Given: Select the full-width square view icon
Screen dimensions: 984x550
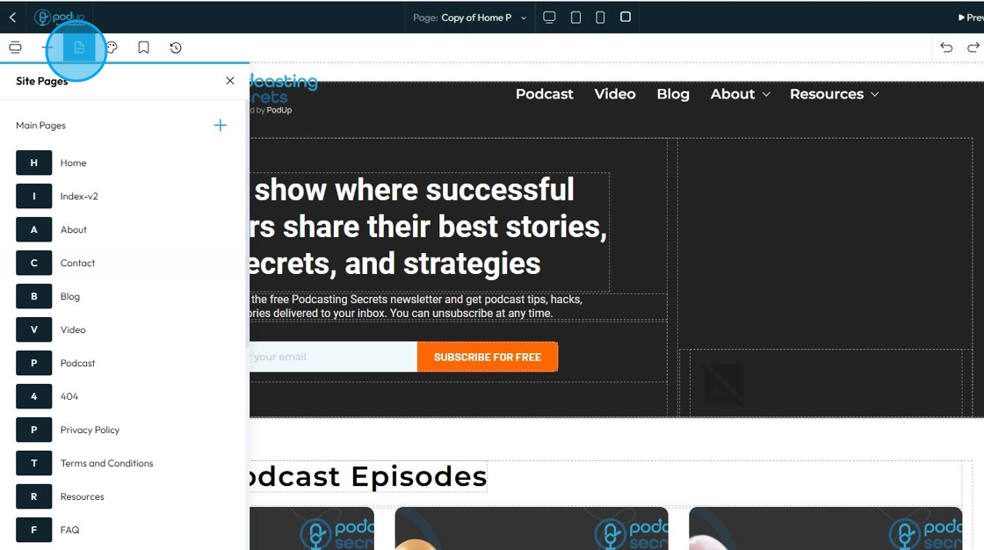Looking at the screenshot, I should coord(625,17).
